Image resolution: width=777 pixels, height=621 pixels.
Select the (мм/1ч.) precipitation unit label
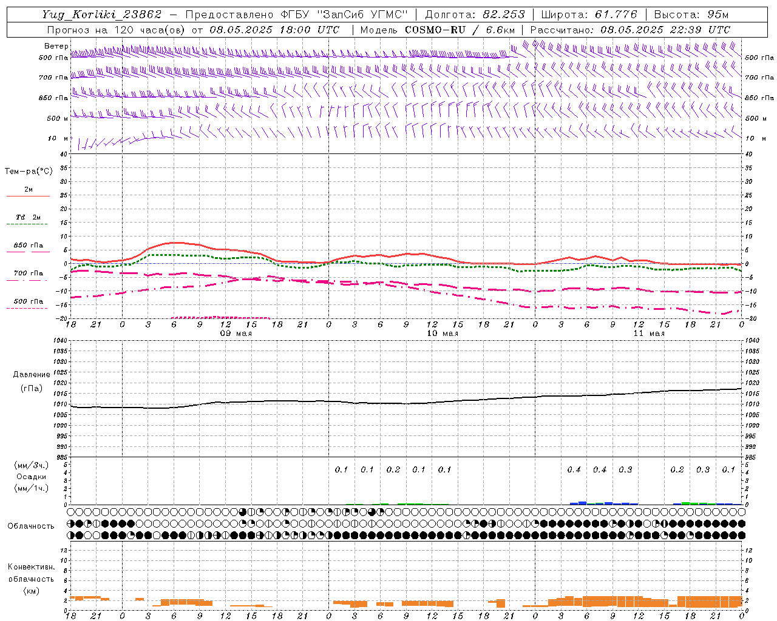(x=31, y=488)
